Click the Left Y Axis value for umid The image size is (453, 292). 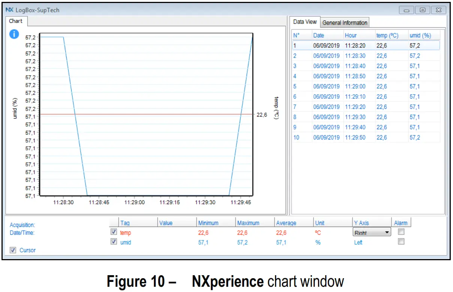point(358,242)
